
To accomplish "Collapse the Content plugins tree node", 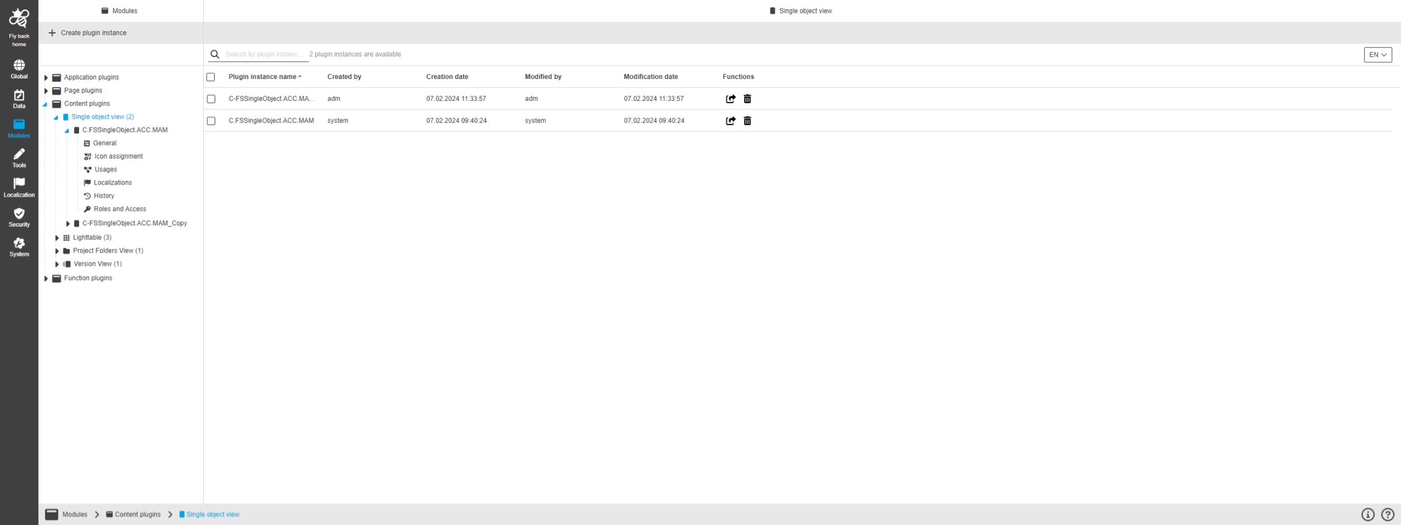I will pyautogui.click(x=46, y=104).
